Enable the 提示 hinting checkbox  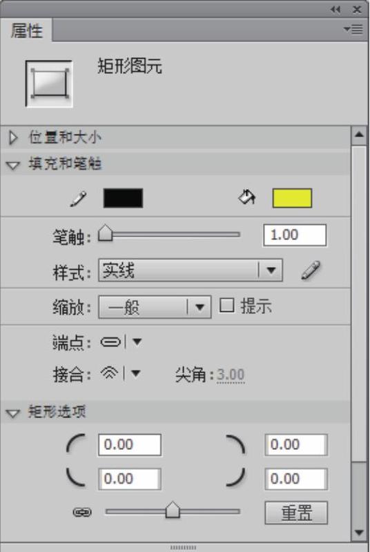coord(226,305)
